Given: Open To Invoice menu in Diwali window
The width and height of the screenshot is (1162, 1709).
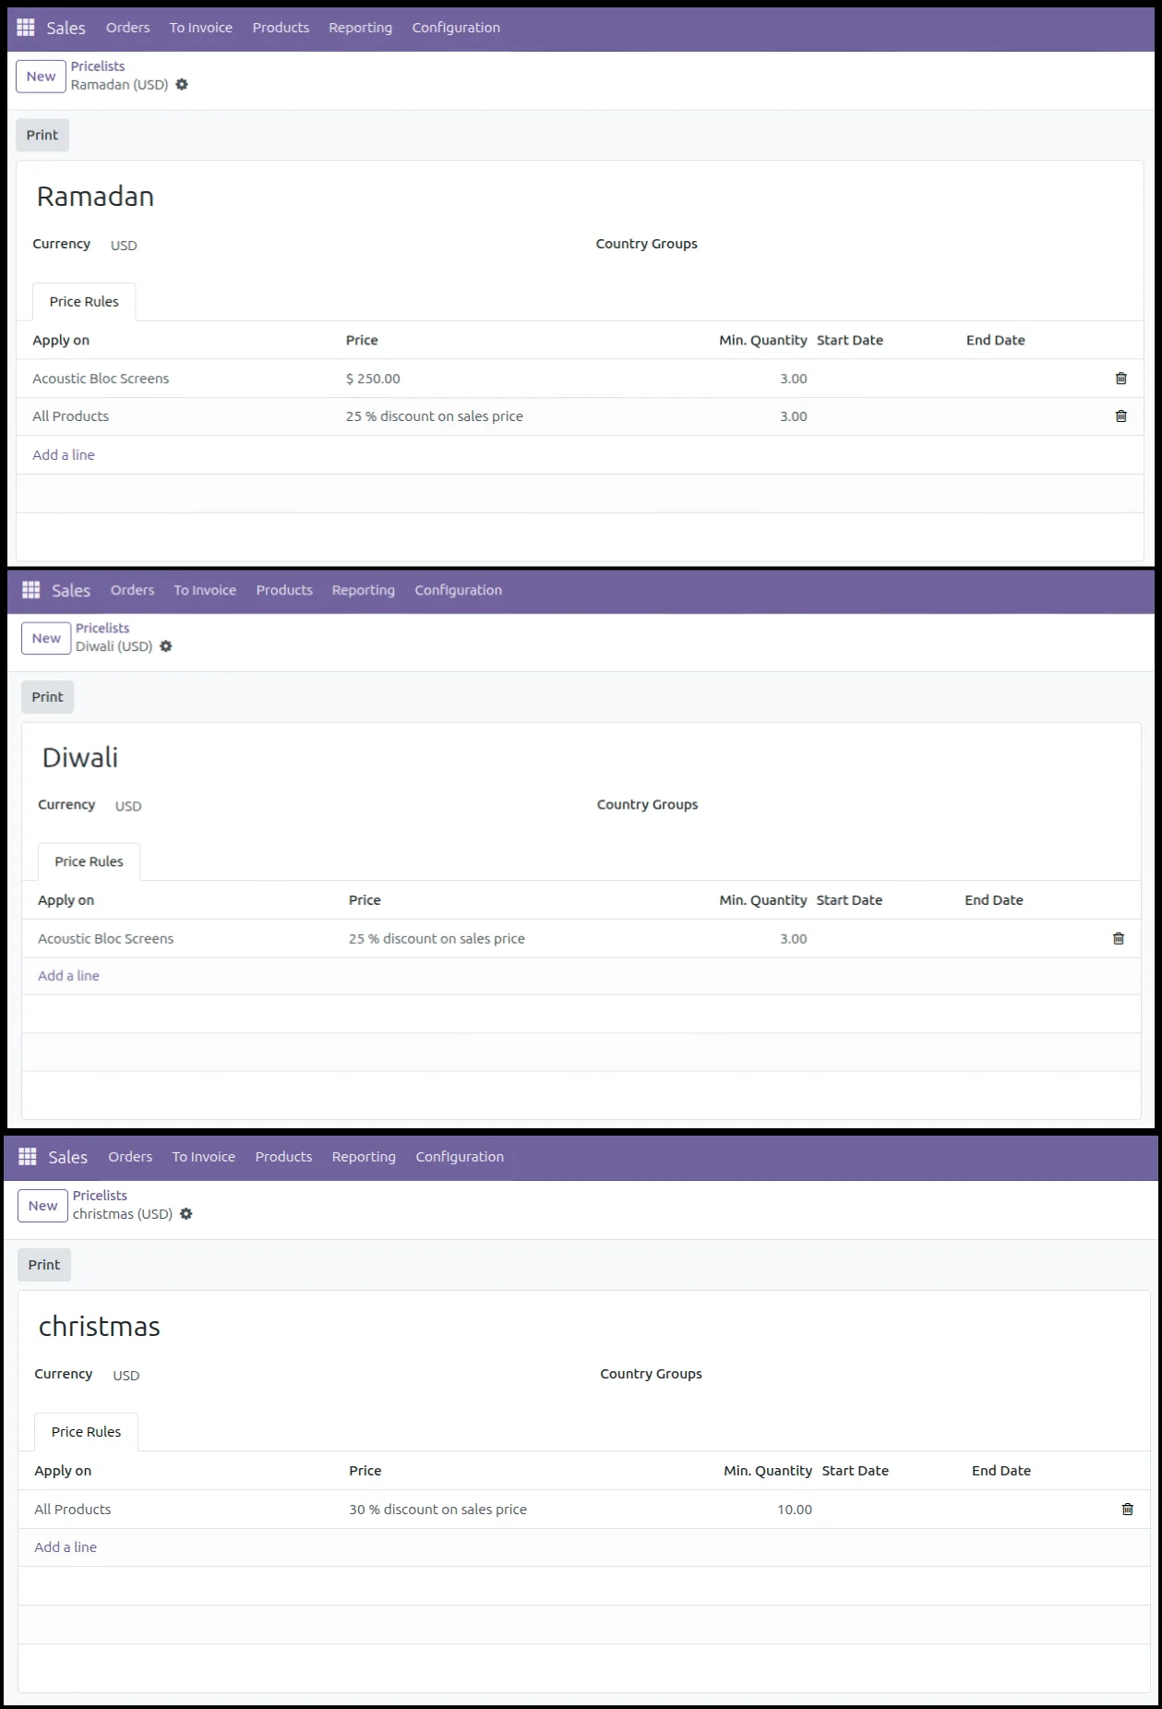Looking at the screenshot, I should click(x=205, y=590).
